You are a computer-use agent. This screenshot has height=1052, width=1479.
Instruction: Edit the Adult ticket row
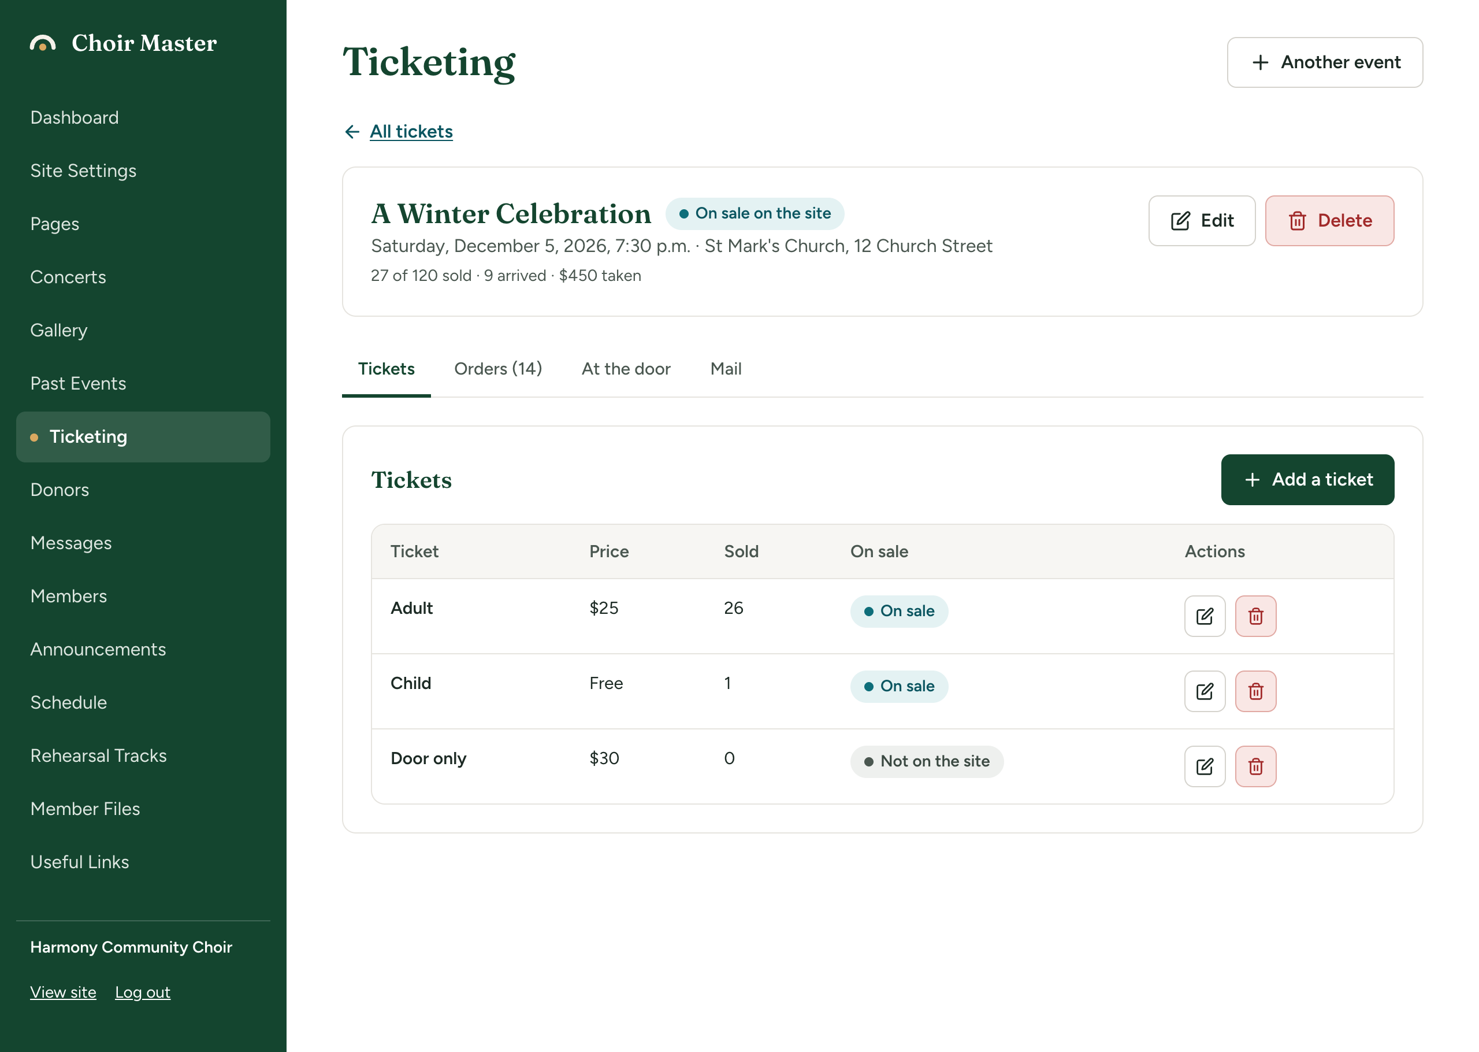1205,616
